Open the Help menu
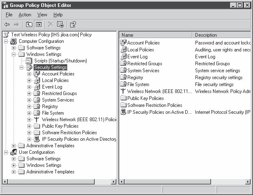This screenshot has width=253, height=195. click(58, 15)
